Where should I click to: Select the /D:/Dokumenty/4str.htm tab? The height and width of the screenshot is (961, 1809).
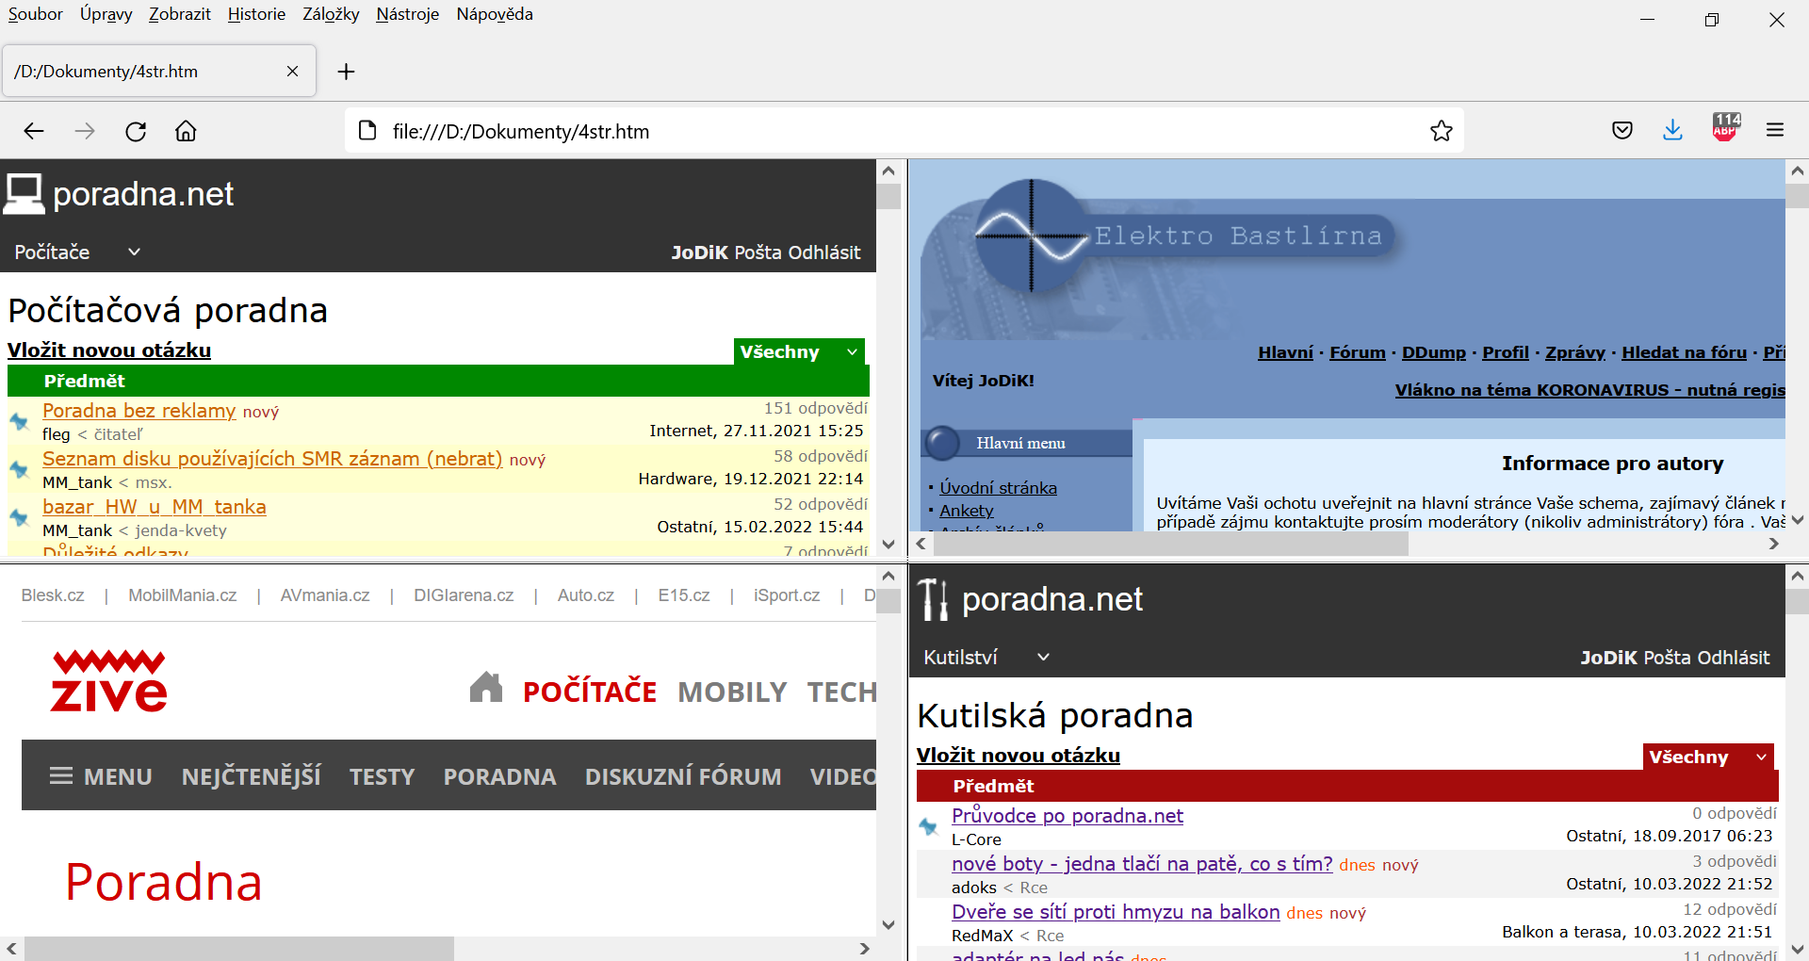[159, 72]
